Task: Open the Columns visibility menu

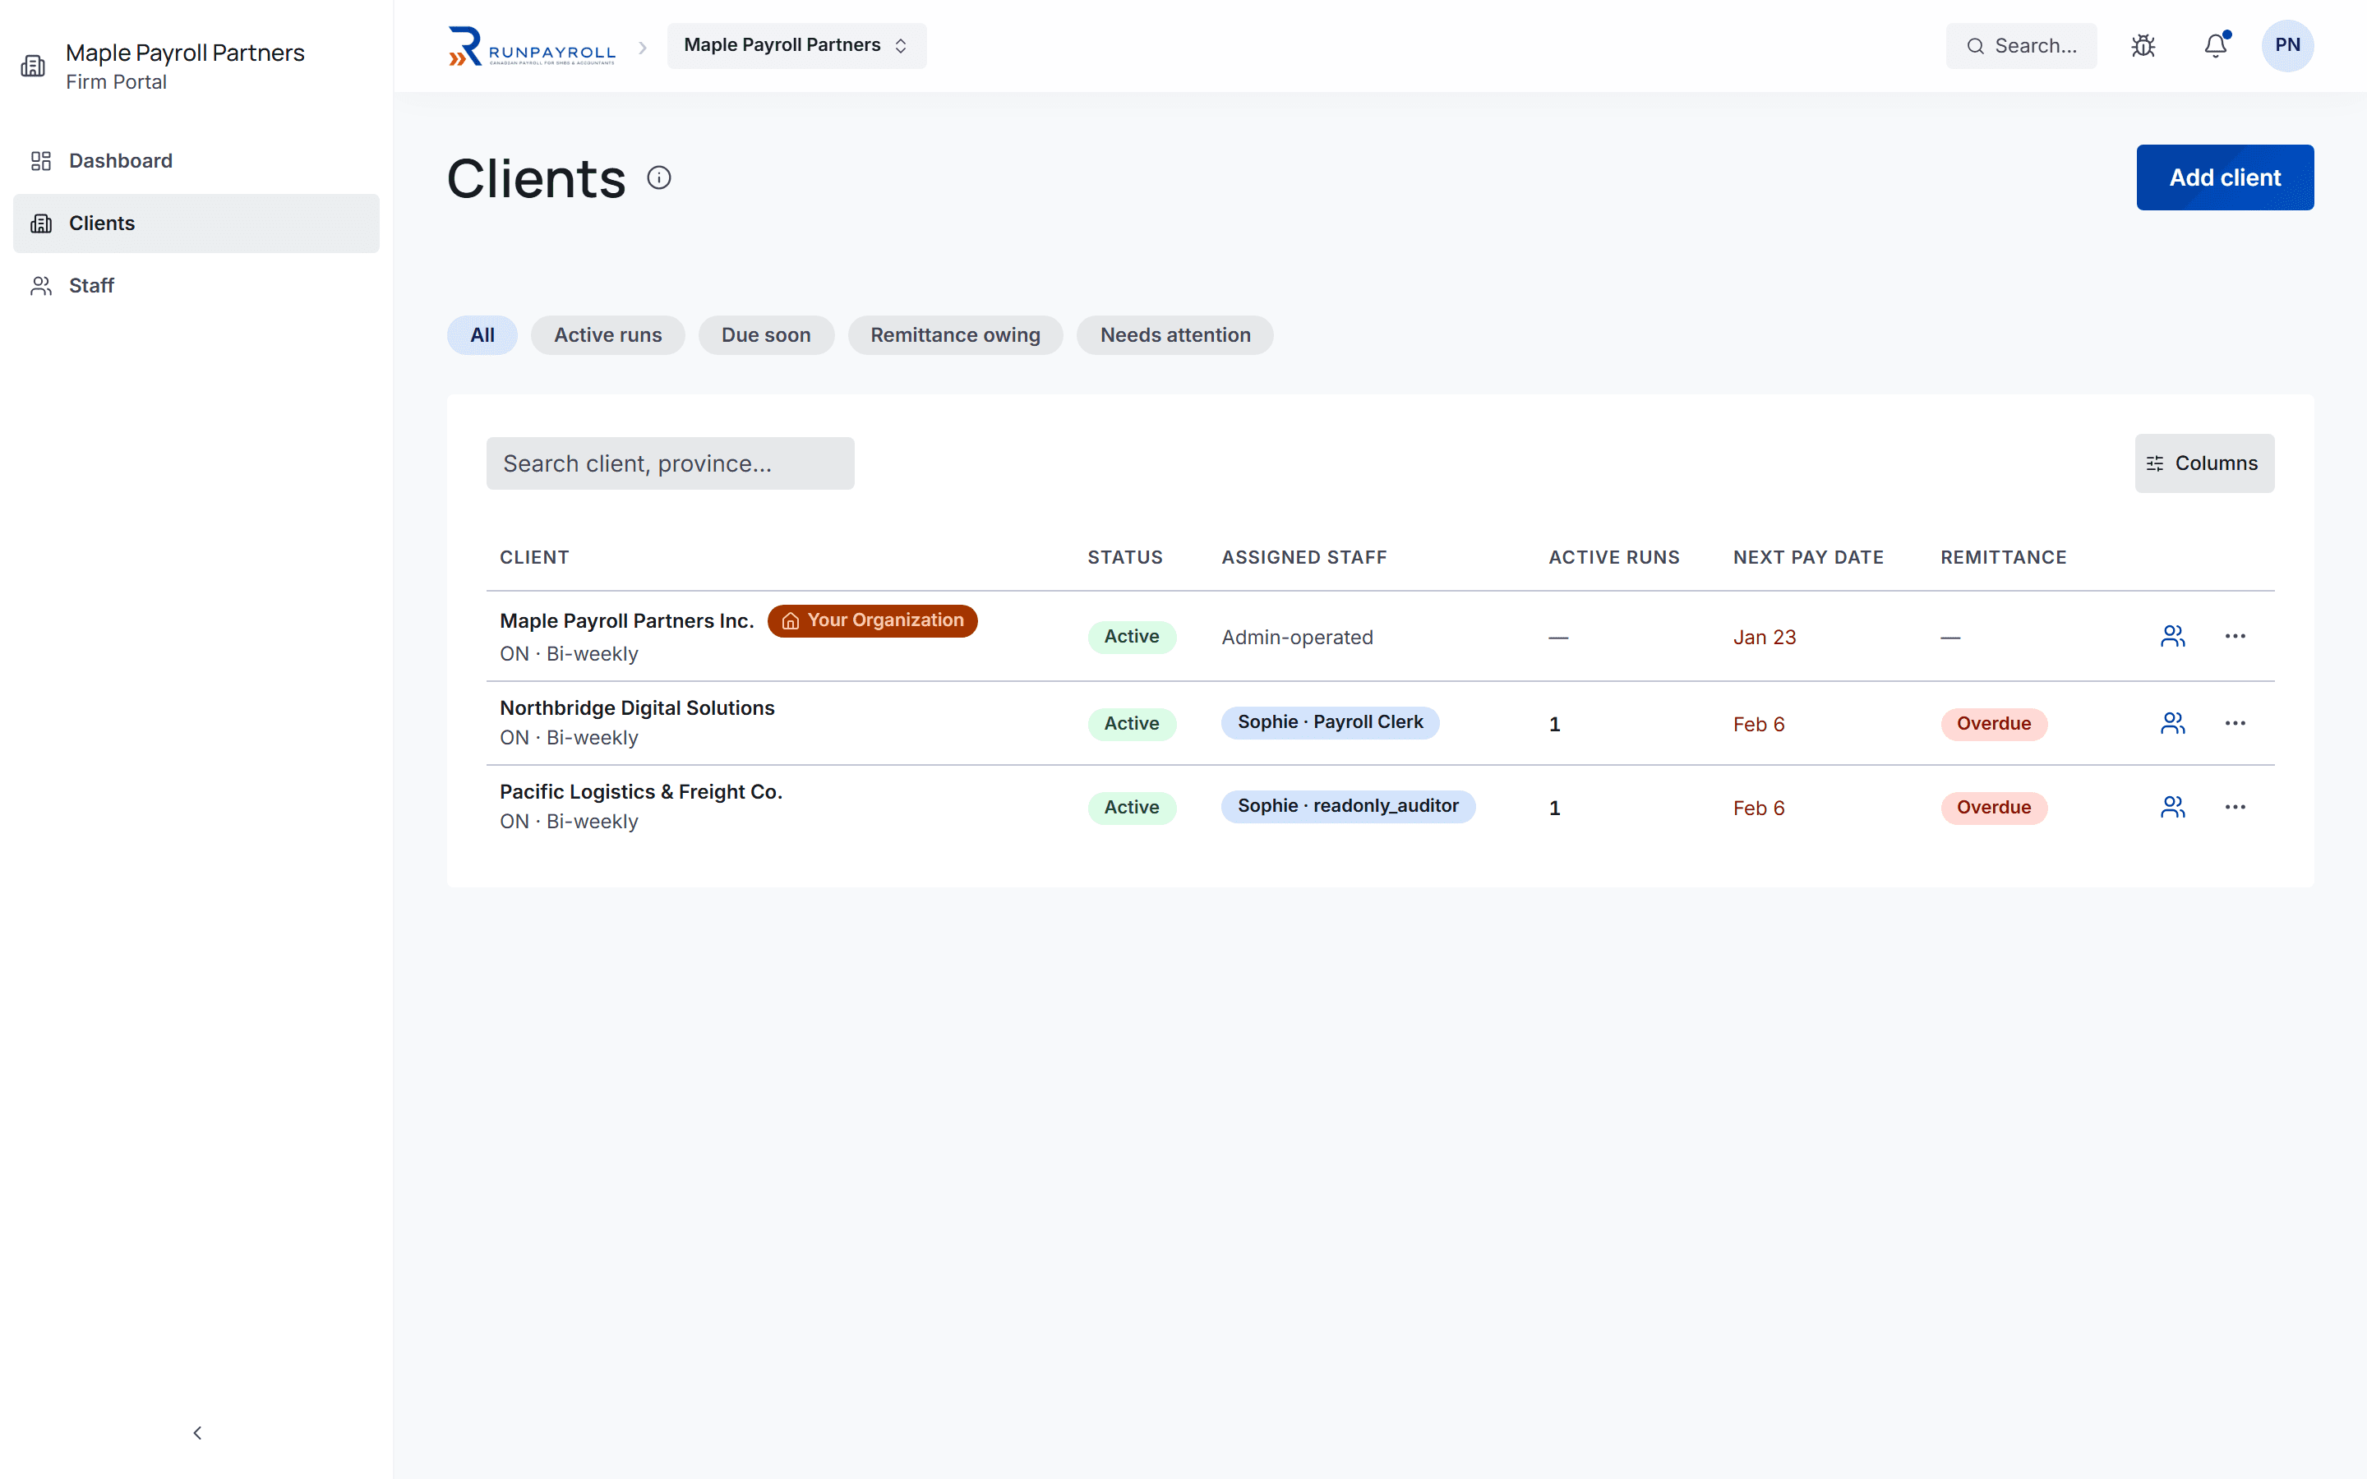Action: click(2203, 463)
